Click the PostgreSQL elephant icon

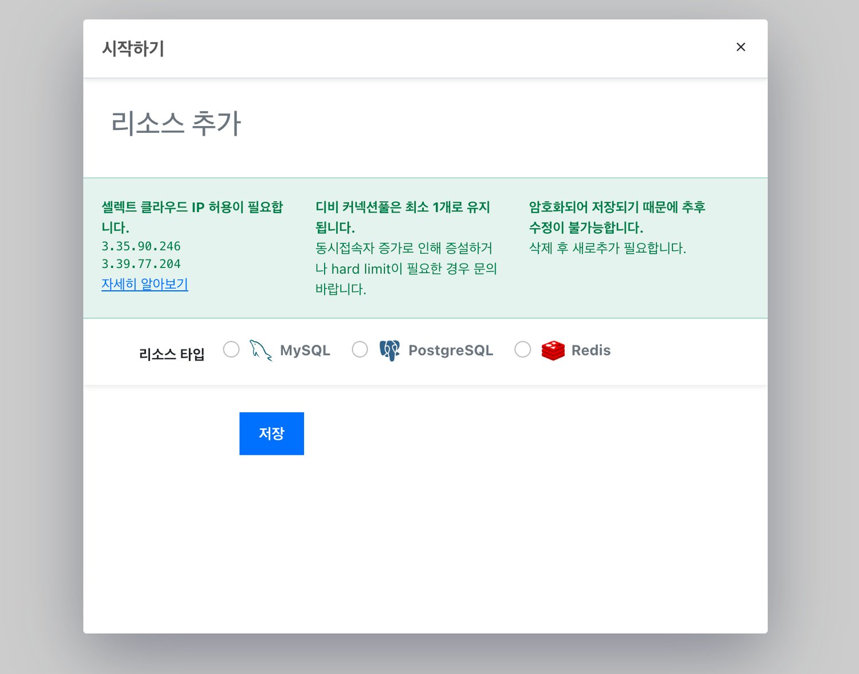[389, 350]
